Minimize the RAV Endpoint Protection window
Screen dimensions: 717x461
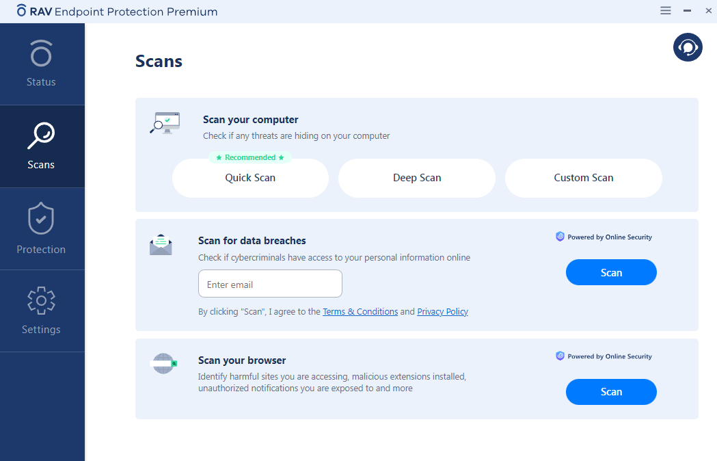688,11
